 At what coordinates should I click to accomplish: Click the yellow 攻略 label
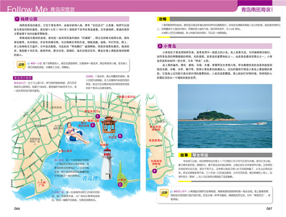click(x=163, y=19)
